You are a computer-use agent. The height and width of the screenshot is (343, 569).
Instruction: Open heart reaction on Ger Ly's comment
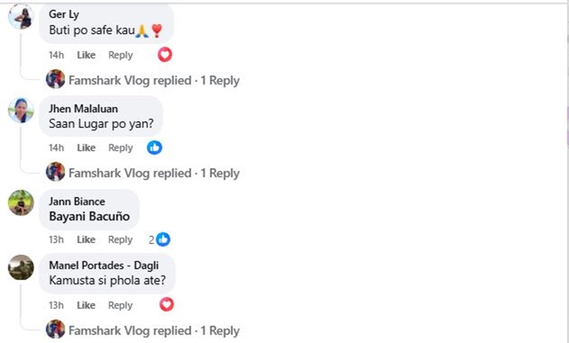pos(165,55)
